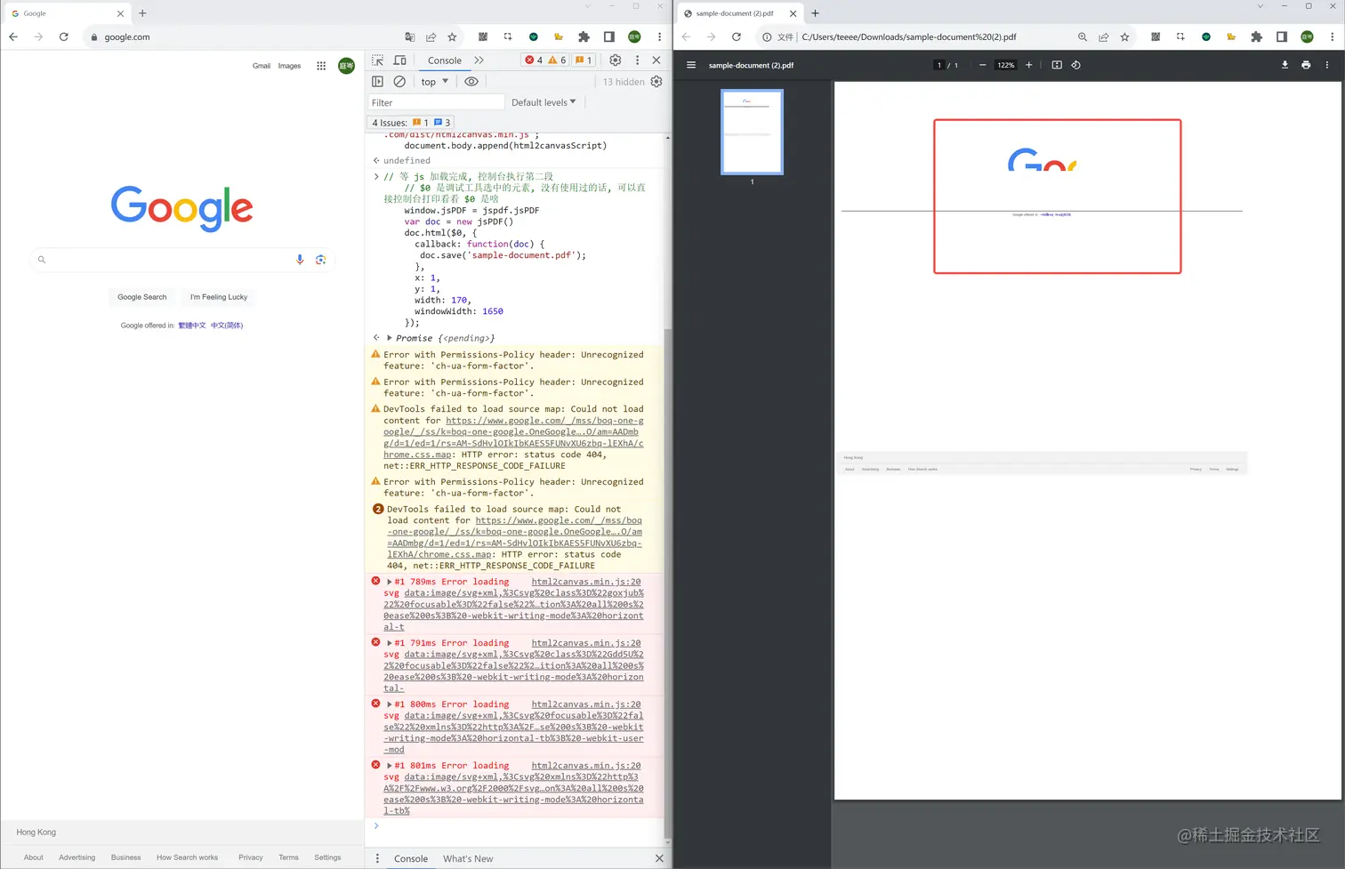
Task: Click the Google Search button
Action: 142,297
